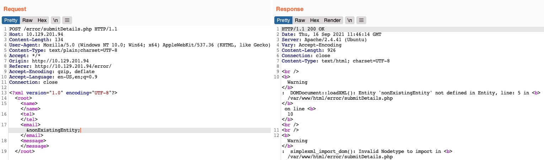This screenshot has width=544, height=160.
Task: Open the Request editor hamburger menu
Action: tap(68, 20)
